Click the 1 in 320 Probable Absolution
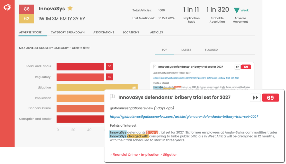286x164 pixels. tap(218, 10)
